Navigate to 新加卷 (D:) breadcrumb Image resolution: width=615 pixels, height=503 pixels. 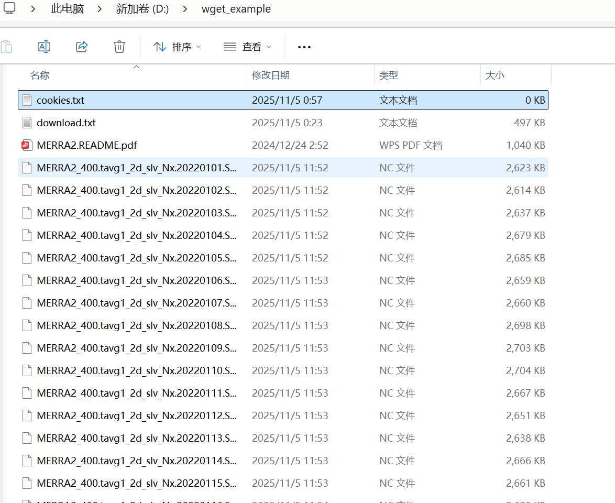click(142, 8)
